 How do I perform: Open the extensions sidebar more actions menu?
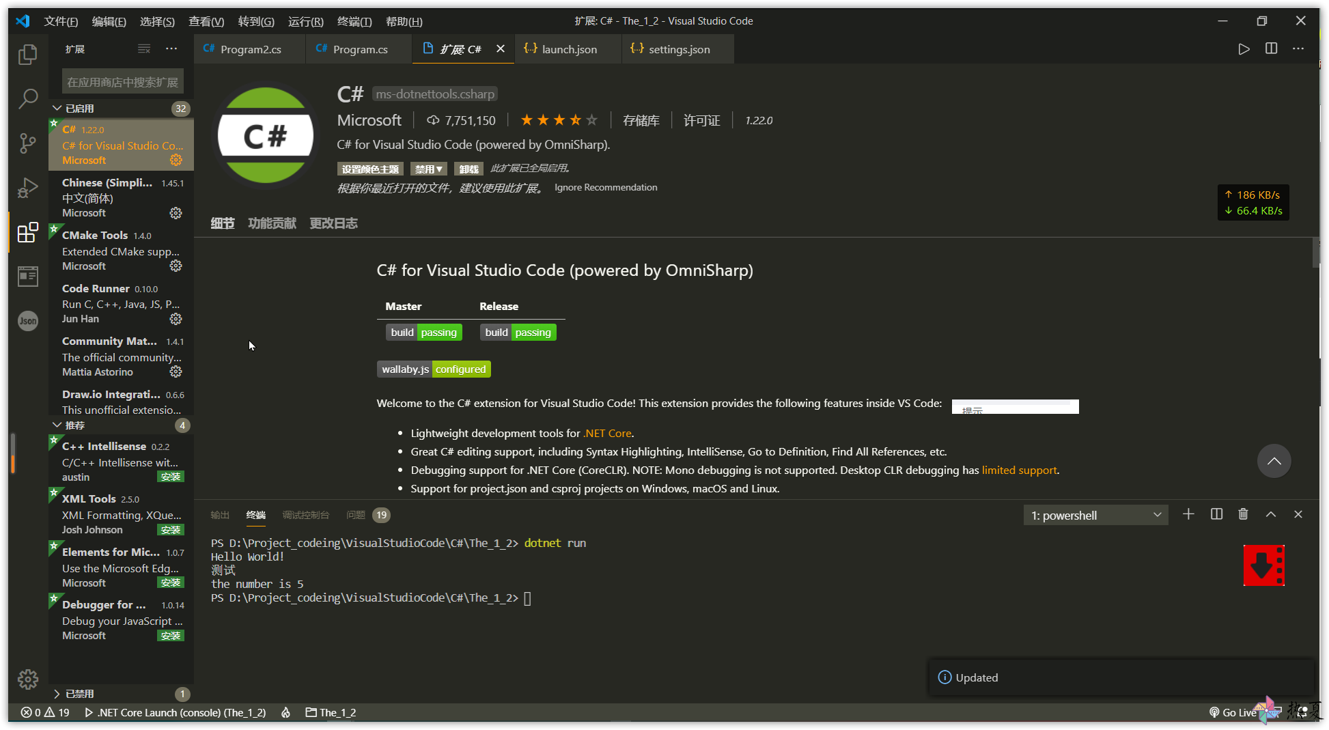pyautogui.click(x=171, y=49)
